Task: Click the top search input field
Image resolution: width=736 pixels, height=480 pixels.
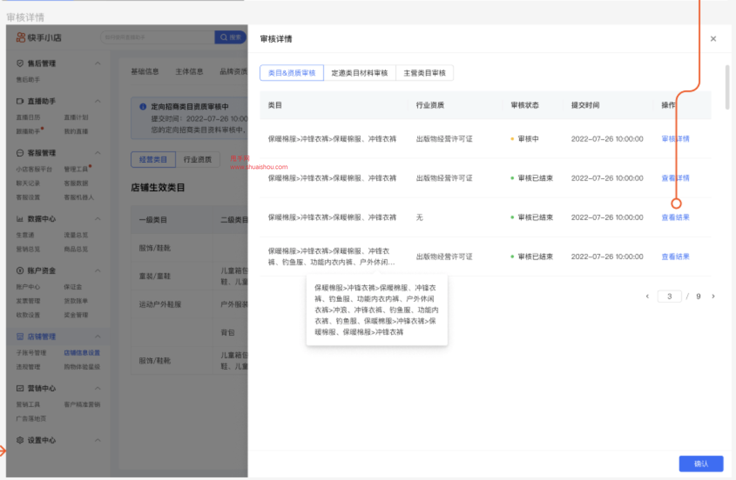Action: (x=158, y=38)
